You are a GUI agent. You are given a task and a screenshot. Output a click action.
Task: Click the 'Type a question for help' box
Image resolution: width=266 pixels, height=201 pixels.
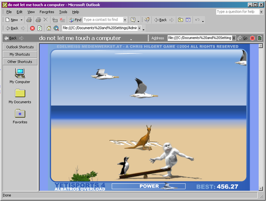238,12
